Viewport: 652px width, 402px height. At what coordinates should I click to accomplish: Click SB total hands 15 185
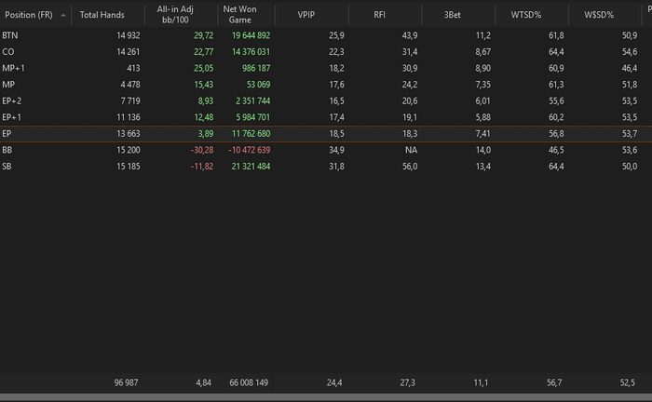[x=129, y=167]
